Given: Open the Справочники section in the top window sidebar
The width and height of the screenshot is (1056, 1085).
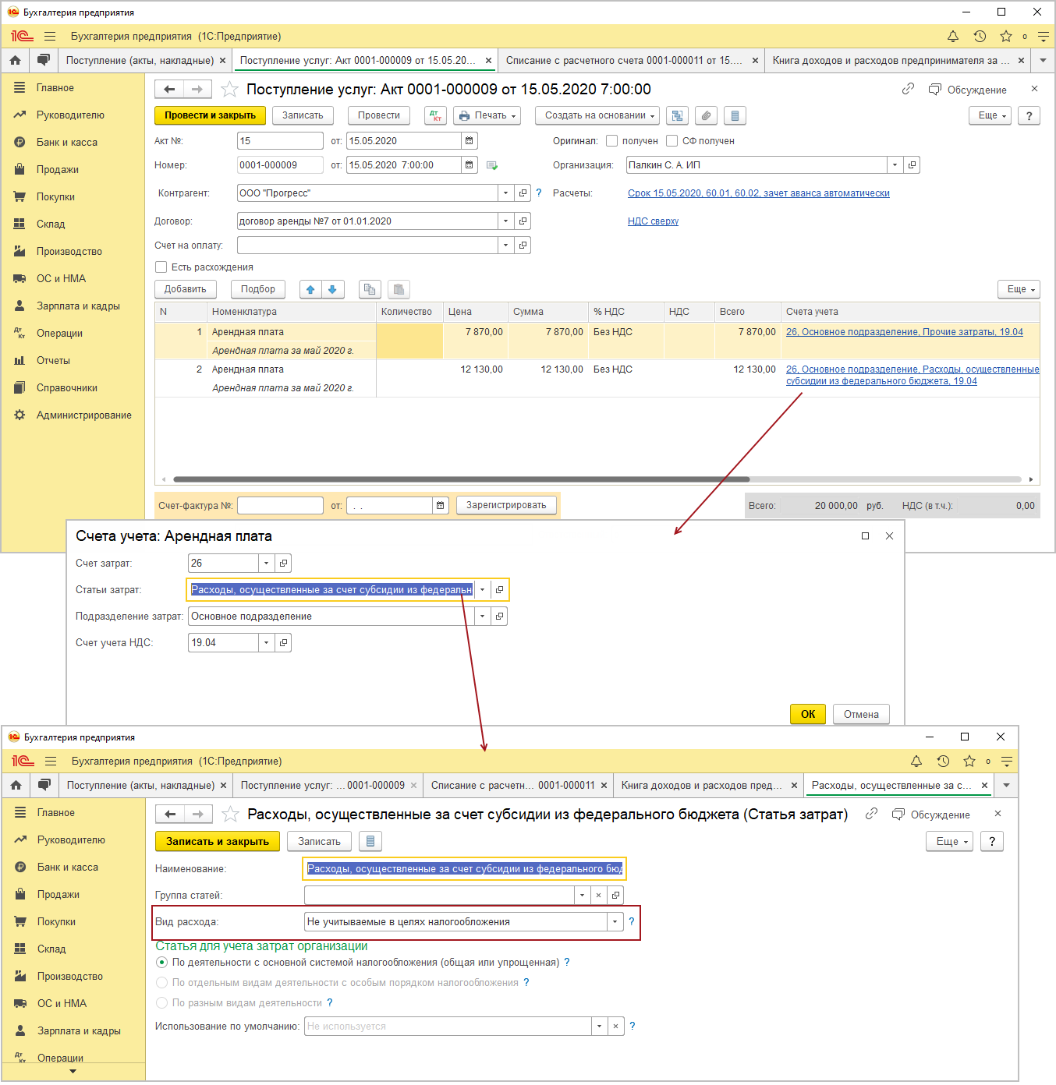Looking at the screenshot, I should pyautogui.click(x=67, y=388).
